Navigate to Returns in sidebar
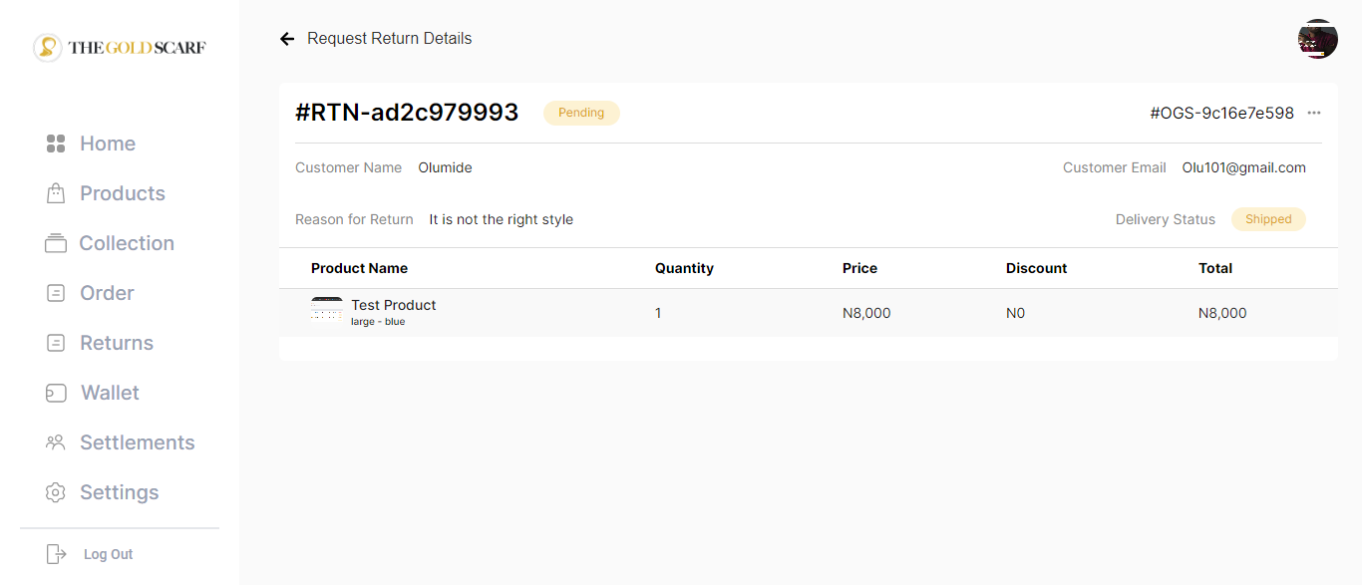1362x585 pixels. coord(116,343)
